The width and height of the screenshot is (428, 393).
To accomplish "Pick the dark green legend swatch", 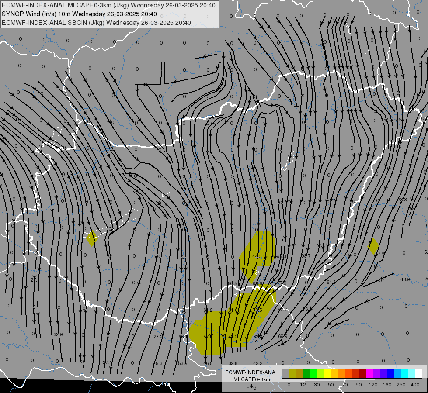I will coord(307,373).
